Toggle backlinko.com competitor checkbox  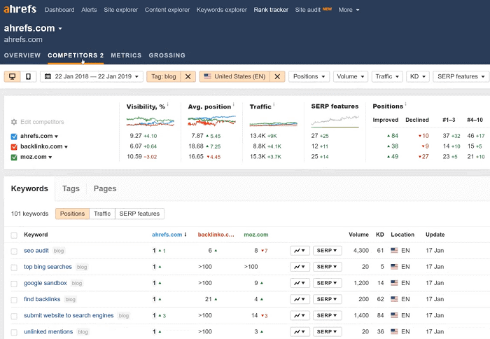[x=14, y=146]
